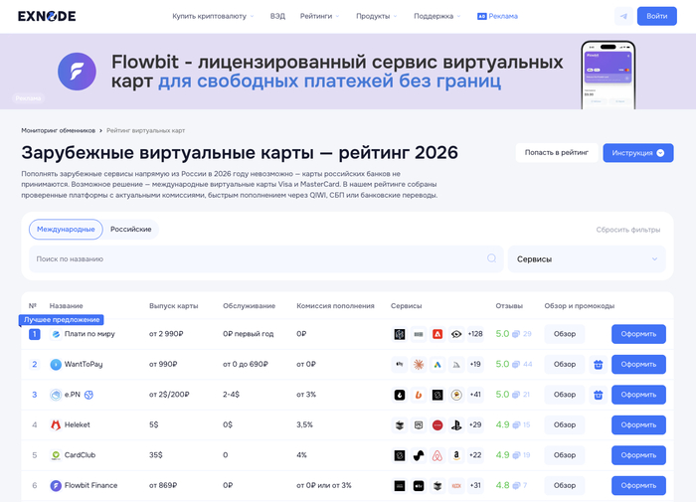696x502 pixels.
Task: Click the WantToPay blue logo icon
Action: click(56, 365)
